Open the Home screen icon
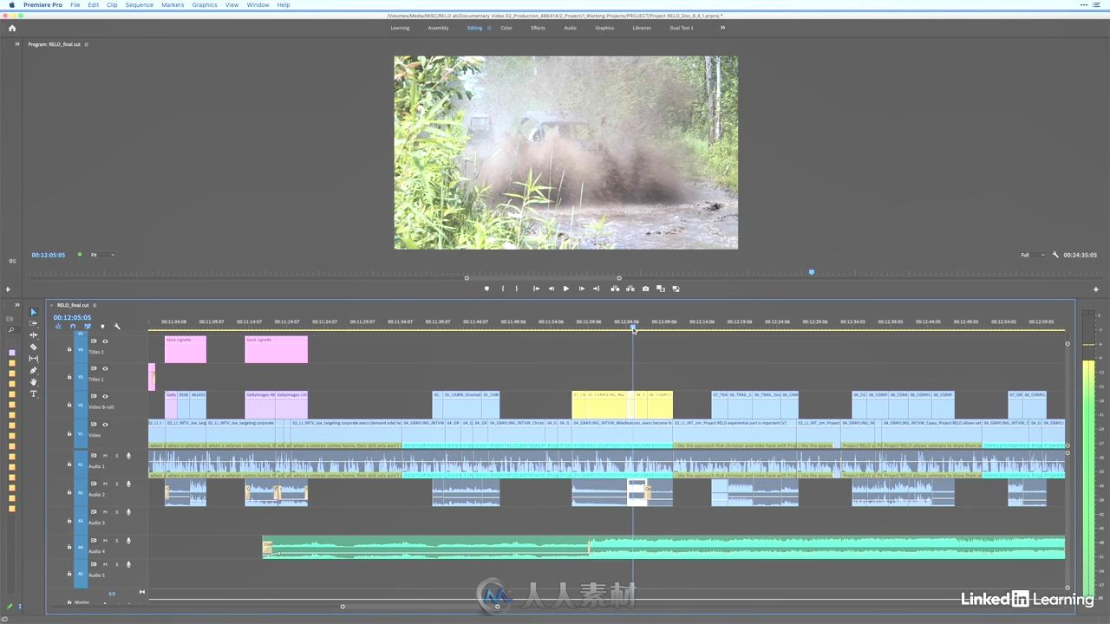This screenshot has height=624, width=1110. click(x=12, y=28)
